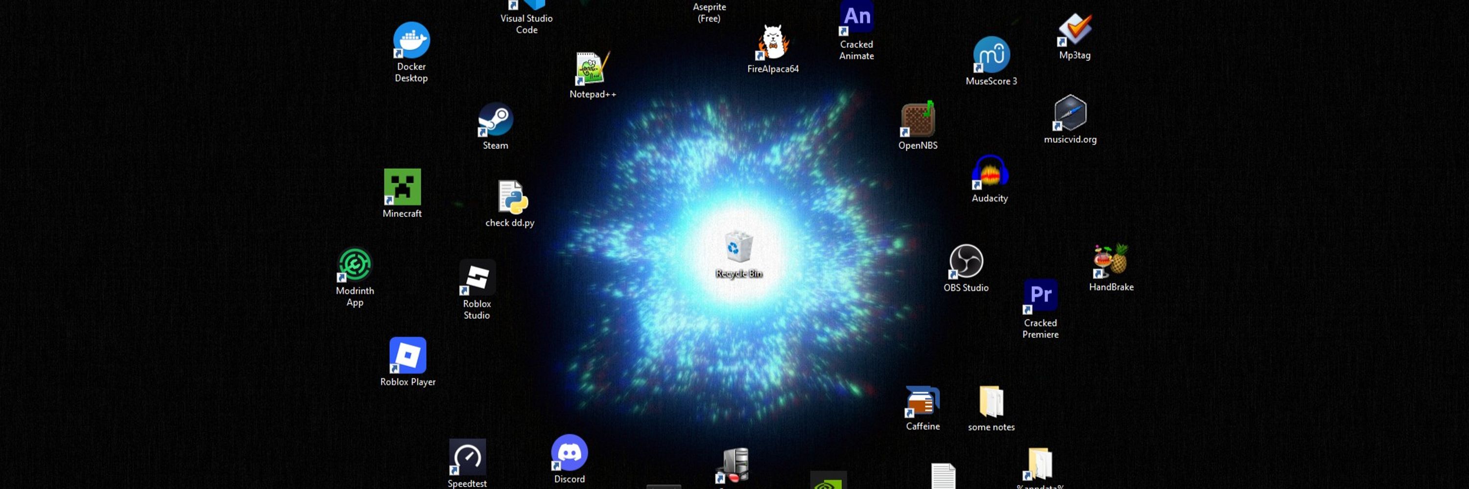1469x489 pixels.
Task: Select the FireAlpaca64 icon
Action: [773, 42]
